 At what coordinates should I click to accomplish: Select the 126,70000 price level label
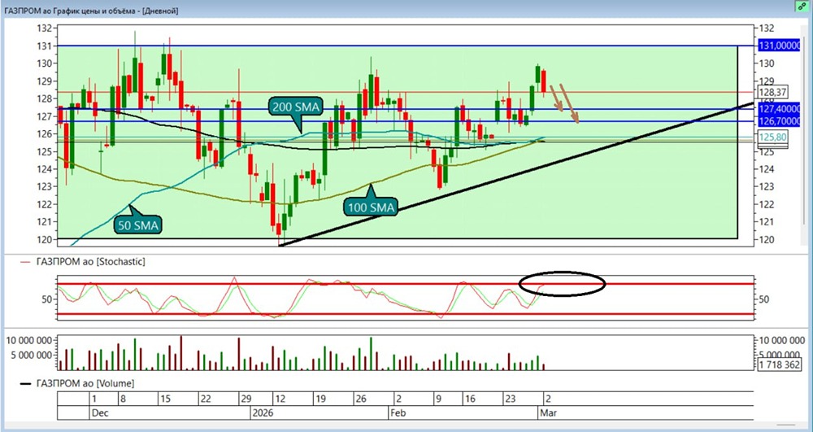[x=781, y=121]
